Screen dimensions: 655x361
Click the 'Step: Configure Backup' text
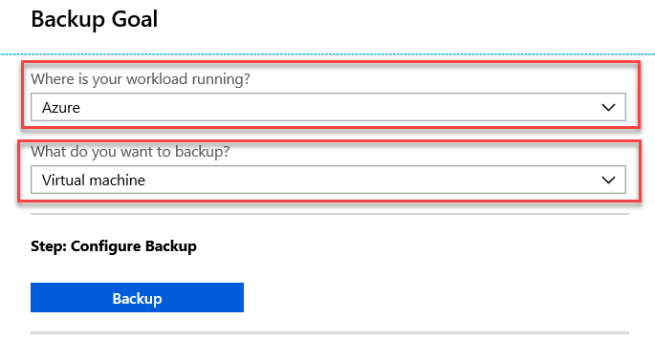[x=114, y=246]
